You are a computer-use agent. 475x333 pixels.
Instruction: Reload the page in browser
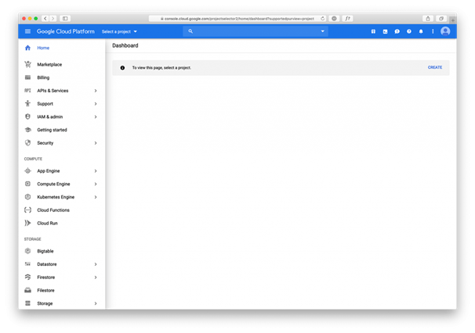coord(322,19)
